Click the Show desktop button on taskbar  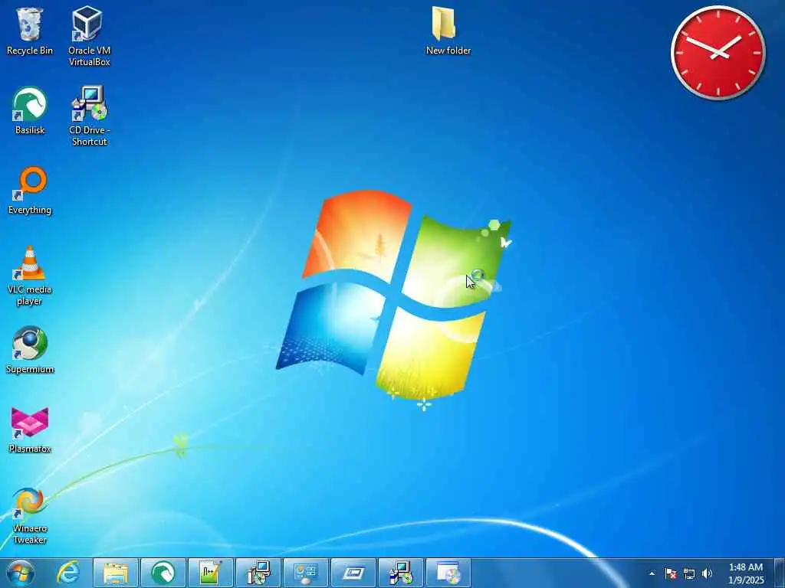pyautogui.click(x=780, y=573)
